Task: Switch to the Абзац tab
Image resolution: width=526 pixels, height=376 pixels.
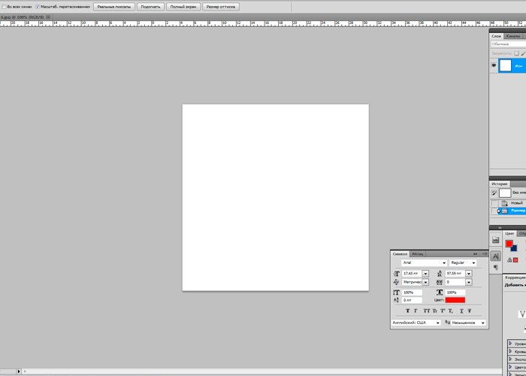Action: coord(417,253)
